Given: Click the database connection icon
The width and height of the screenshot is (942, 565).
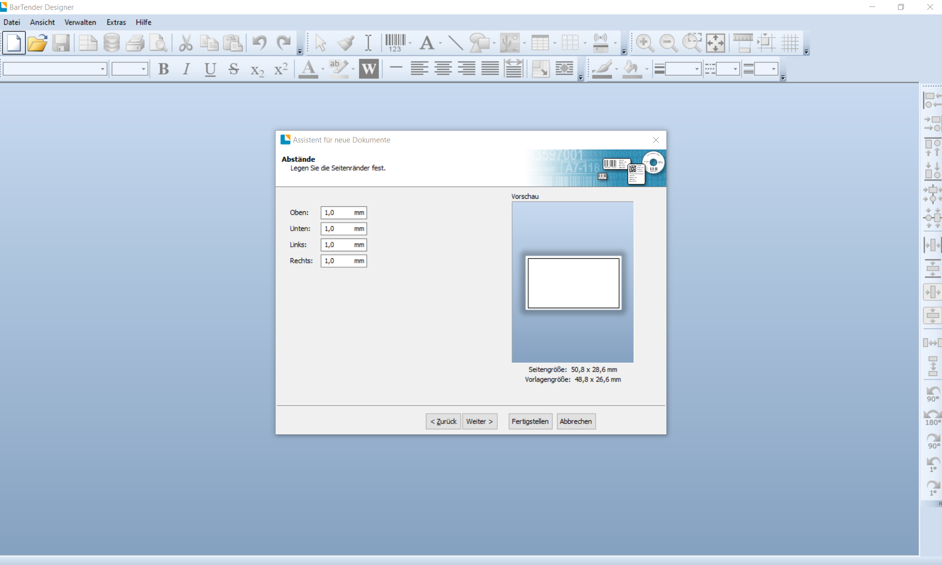Looking at the screenshot, I should point(112,43).
